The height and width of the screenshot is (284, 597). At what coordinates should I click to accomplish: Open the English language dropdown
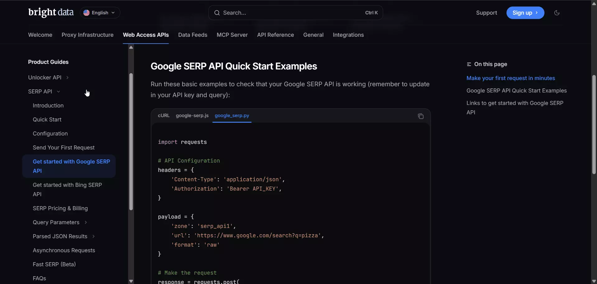tap(99, 13)
